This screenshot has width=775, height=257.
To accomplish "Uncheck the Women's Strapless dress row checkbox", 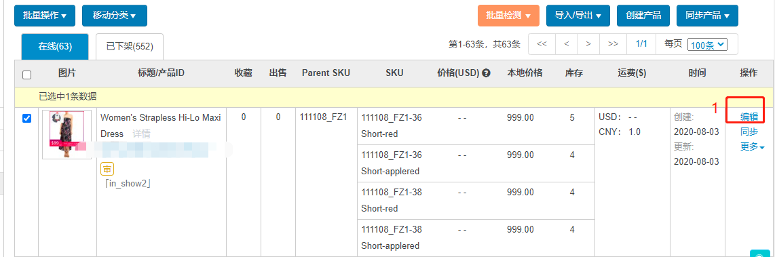I will (x=27, y=119).
